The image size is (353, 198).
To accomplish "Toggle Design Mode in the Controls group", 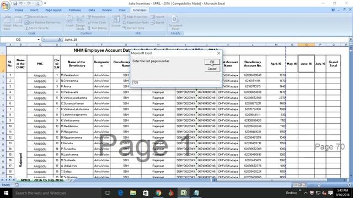I will (80, 23).
